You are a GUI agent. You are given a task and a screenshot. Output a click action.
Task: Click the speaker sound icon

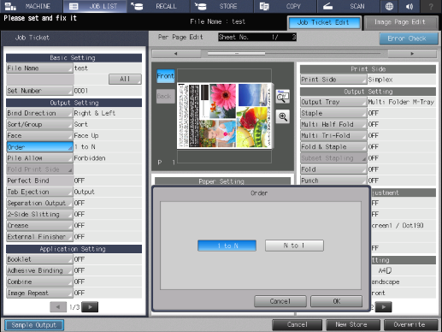(x=410, y=6)
